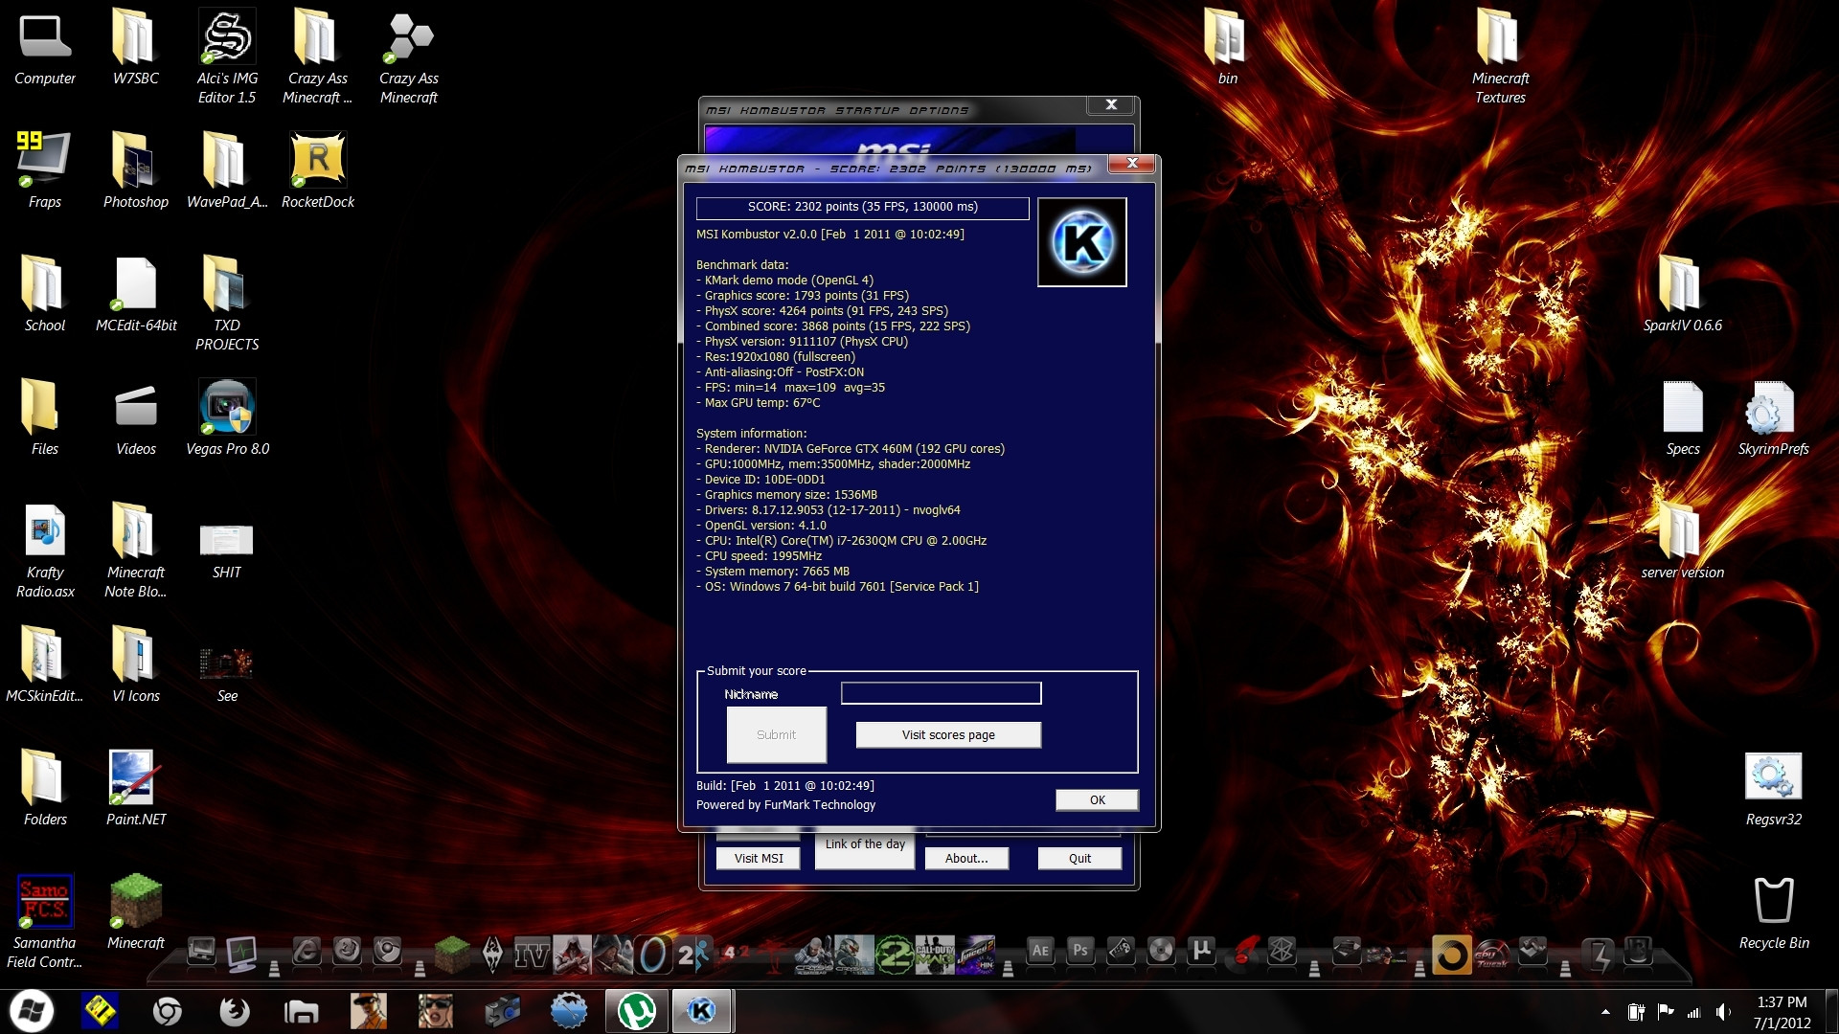The height and width of the screenshot is (1034, 1839).
Task: Click the Kombustor K logo image
Action: click(1082, 242)
